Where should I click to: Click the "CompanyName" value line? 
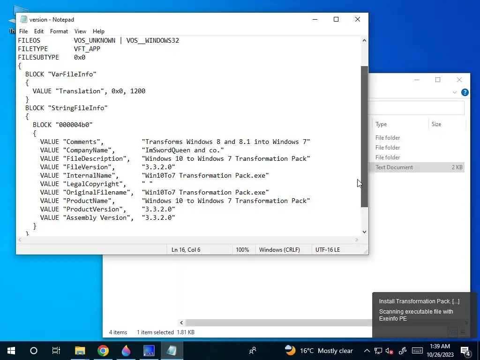coord(132,150)
